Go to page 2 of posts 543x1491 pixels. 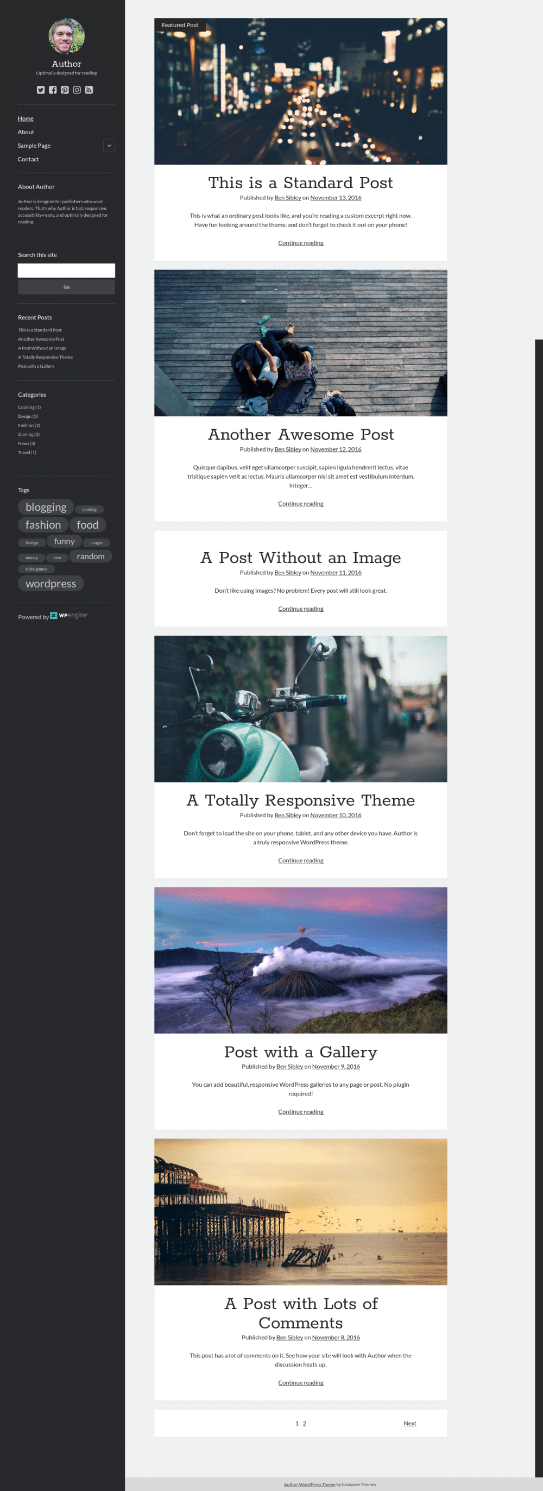coord(304,1423)
